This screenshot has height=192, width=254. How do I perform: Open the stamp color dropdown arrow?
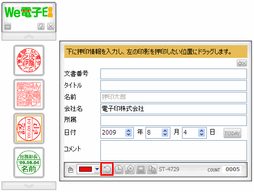(x=97, y=169)
